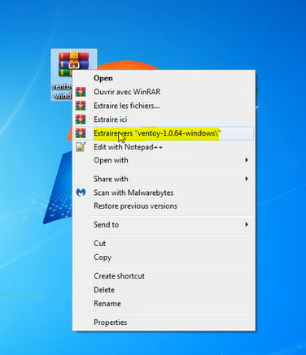Choose Restore previous versions
This screenshot has height=355, width=306.
click(164, 206)
